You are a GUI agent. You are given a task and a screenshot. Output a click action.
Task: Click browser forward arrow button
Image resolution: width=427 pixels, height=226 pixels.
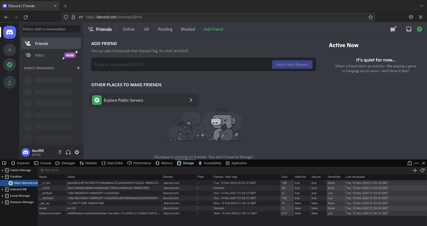tap(16, 17)
